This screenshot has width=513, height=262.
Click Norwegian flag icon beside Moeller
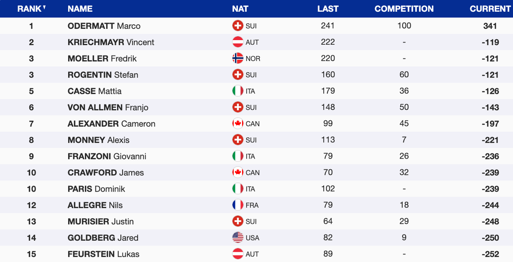pyautogui.click(x=238, y=59)
